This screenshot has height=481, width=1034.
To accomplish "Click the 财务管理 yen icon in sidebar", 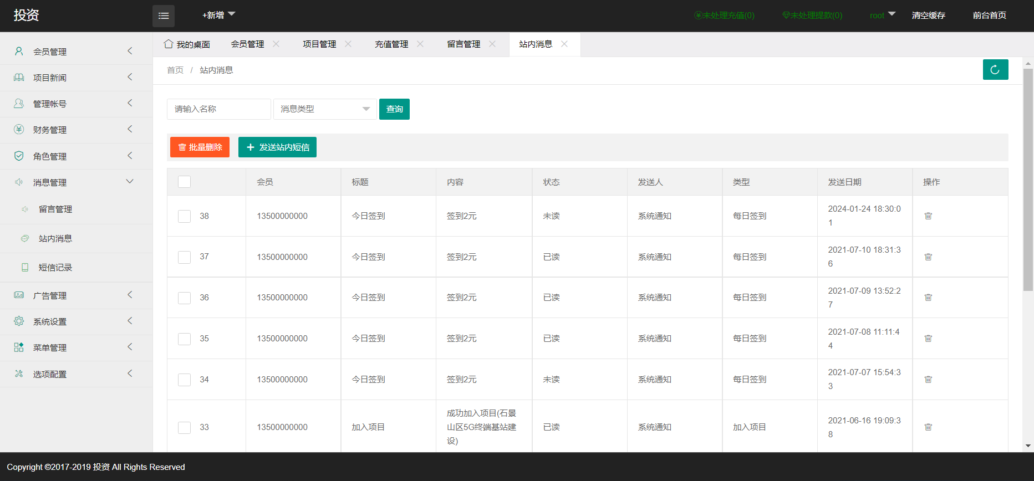I will [x=19, y=130].
